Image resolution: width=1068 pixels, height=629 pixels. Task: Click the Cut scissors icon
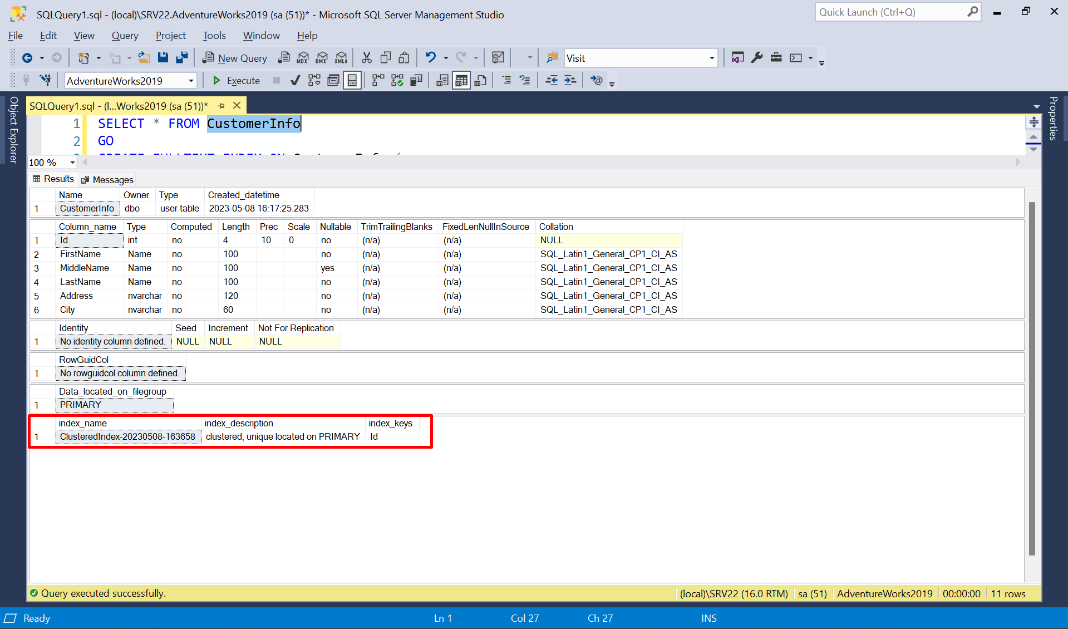coord(366,58)
